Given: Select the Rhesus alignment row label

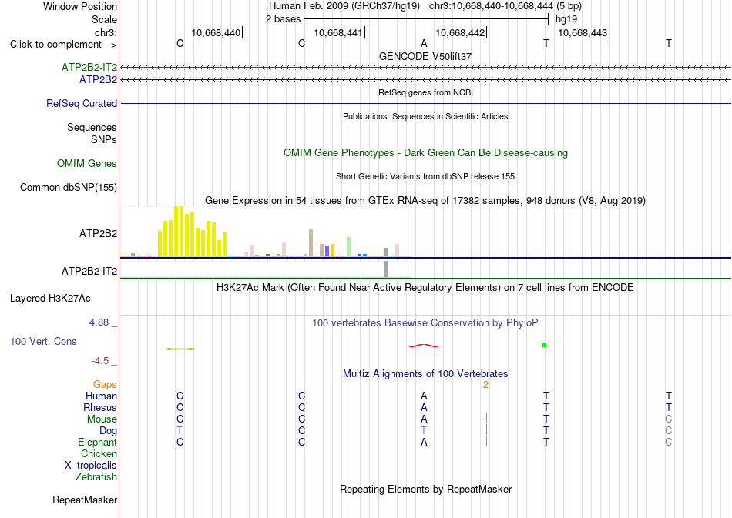Looking at the screenshot, I should (100, 407).
